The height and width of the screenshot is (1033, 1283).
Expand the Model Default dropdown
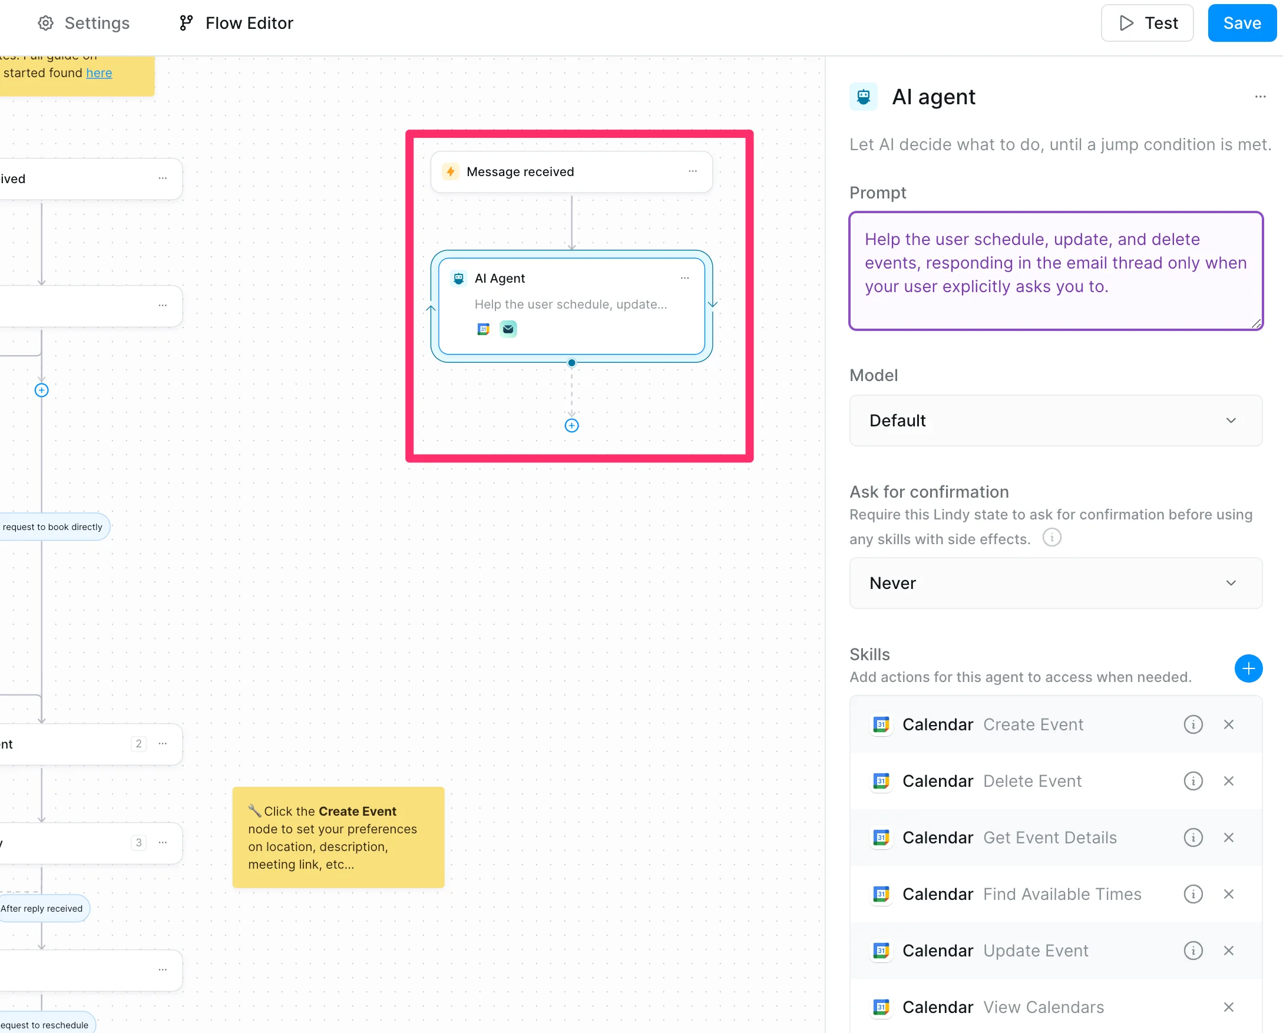1055,420
